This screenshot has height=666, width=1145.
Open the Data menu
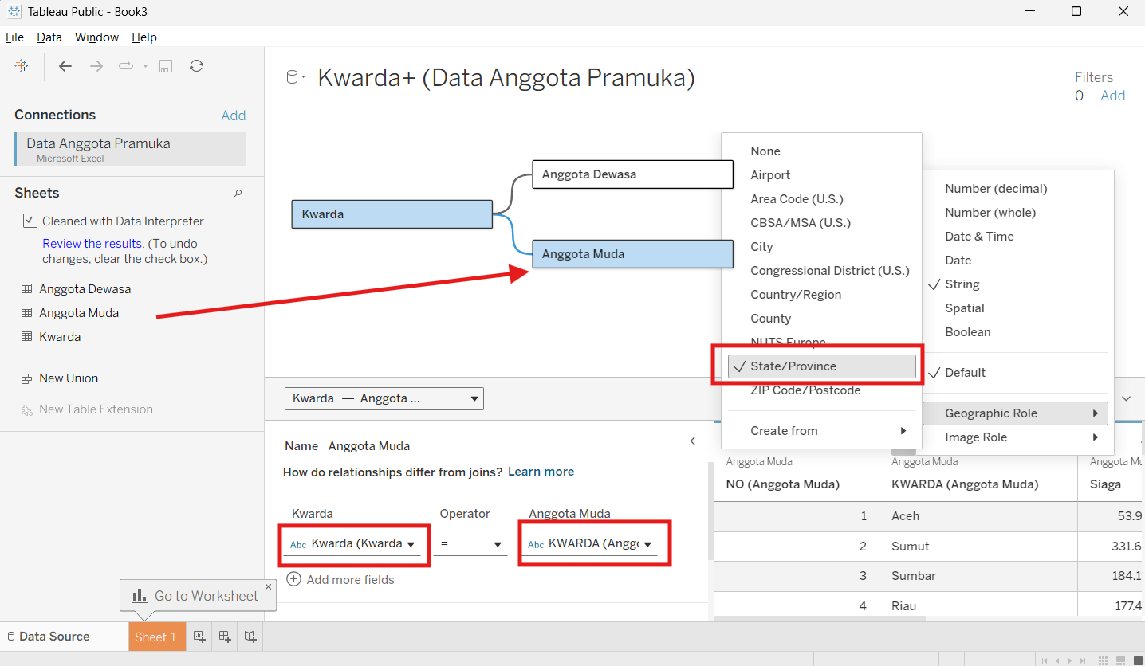pyautogui.click(x=49, y=37)
